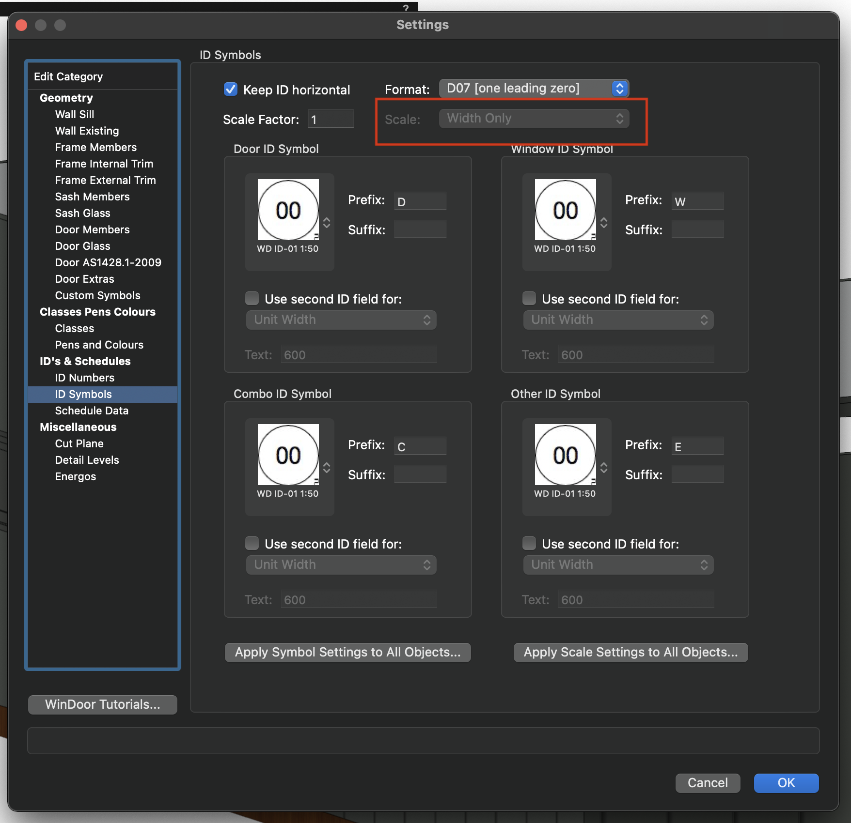Enable Other ID 'Use second ID field for' checkbox

click(529, 544)
